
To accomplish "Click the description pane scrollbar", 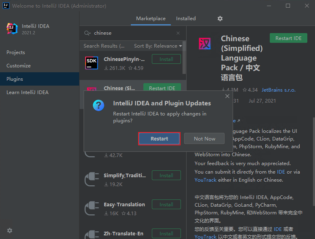I will coord(314,162).
